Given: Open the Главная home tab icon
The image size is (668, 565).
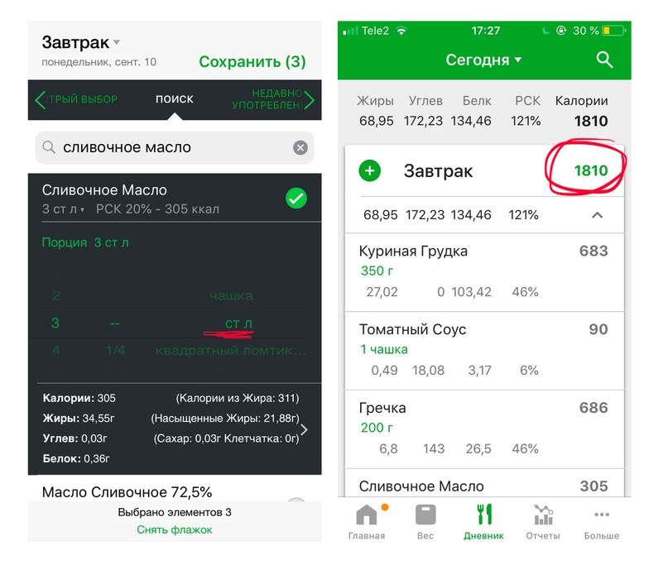Looking at the screenshot, I should [x=367, y=515].
